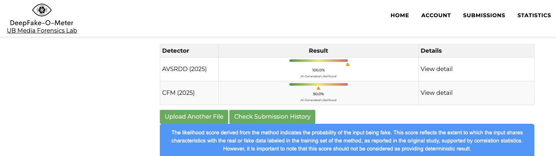Click the Details column header

(x=431, y=51)
